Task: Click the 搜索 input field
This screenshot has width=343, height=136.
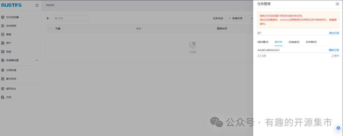Action: click(71, 18)
